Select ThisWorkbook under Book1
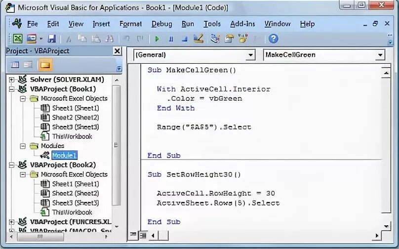Viewport: 399px width, 249px height. coord(72,136)
